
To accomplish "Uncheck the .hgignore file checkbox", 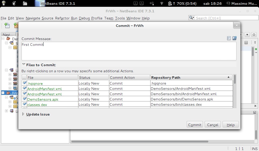I will pos(25,83).
